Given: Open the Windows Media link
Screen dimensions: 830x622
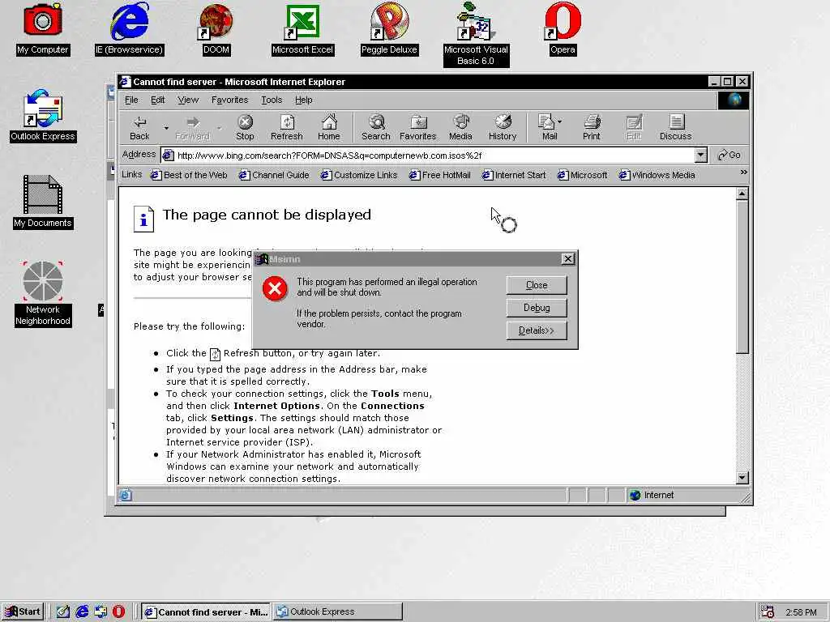Looking at the screenshot, I should 657,175.
